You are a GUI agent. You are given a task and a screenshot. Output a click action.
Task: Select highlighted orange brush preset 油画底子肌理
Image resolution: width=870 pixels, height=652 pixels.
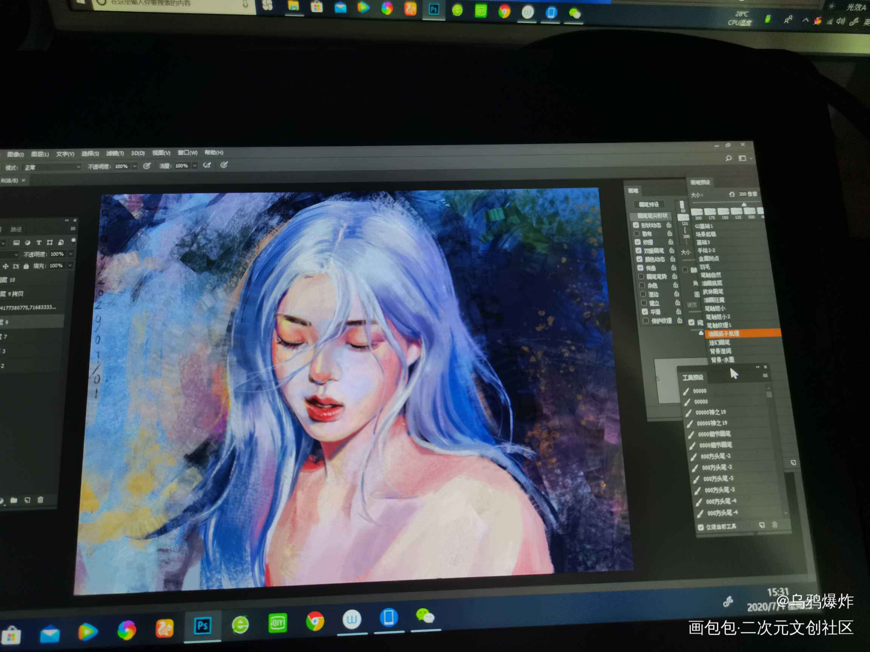click(x=742, y=333)
